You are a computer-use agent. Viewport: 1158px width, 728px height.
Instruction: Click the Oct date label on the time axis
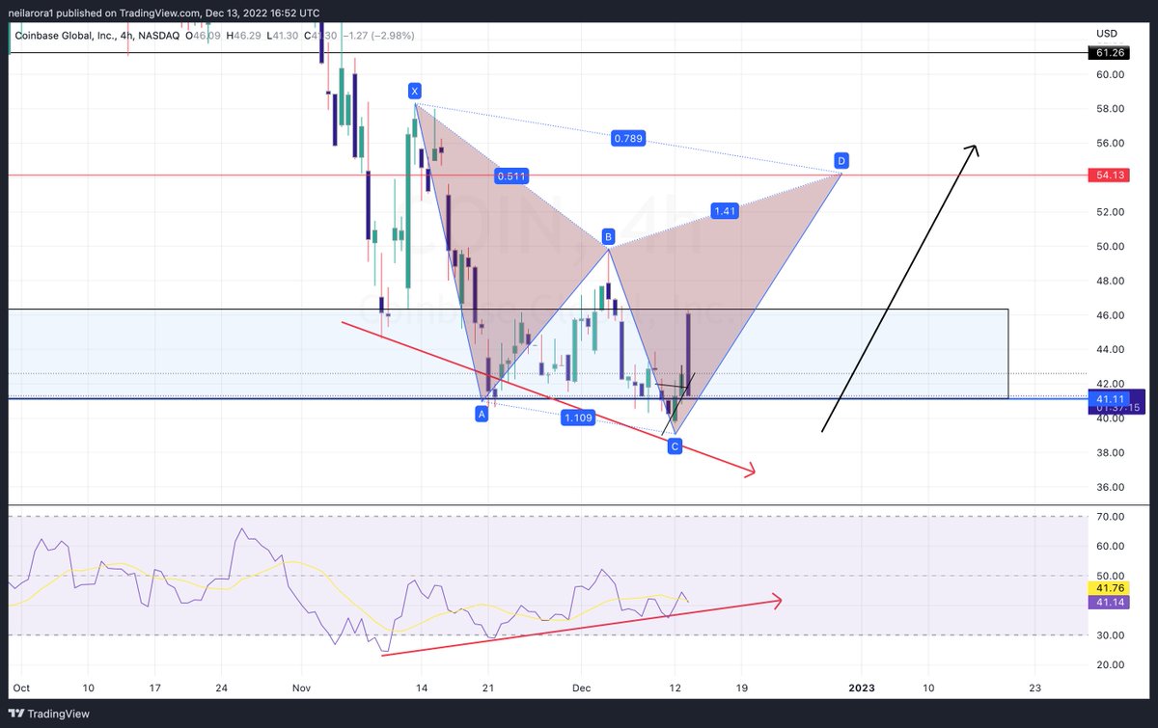pos(22,688)
